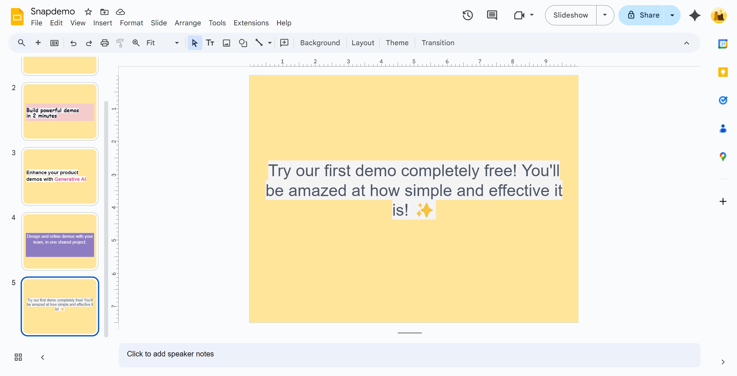Open Google Maps side panel
Screen dimensions: 737x376
pyautogui.click(x=723, y=157)
